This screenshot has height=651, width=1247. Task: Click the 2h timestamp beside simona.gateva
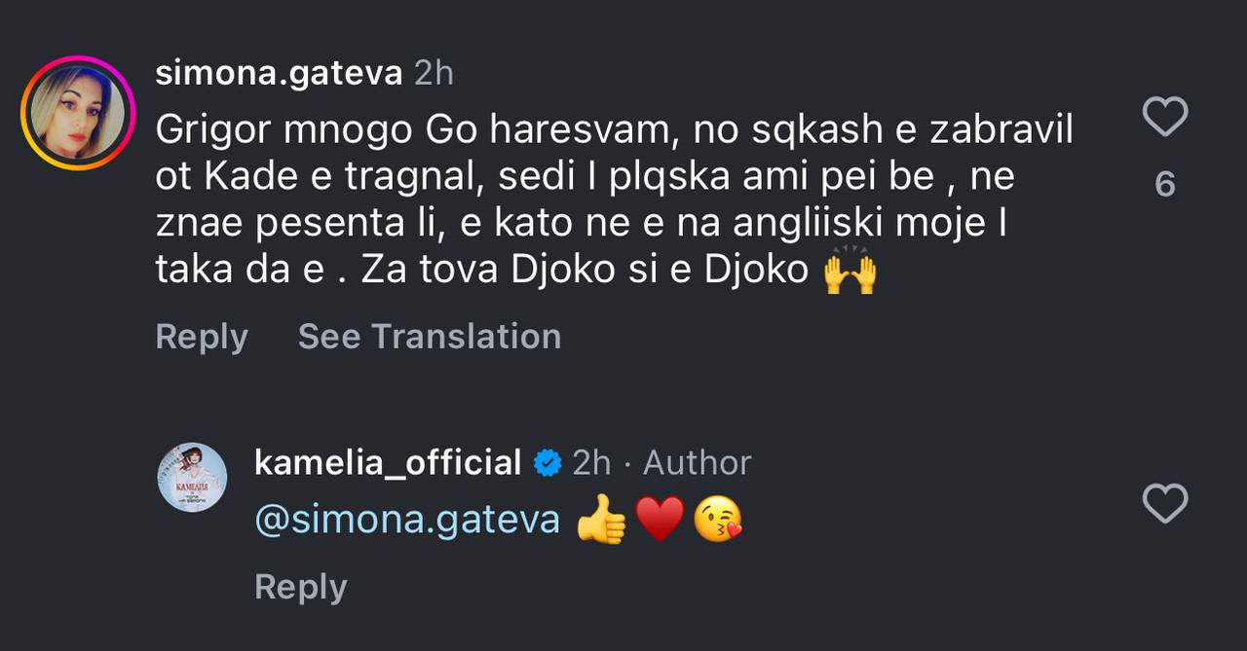(434, 72)
